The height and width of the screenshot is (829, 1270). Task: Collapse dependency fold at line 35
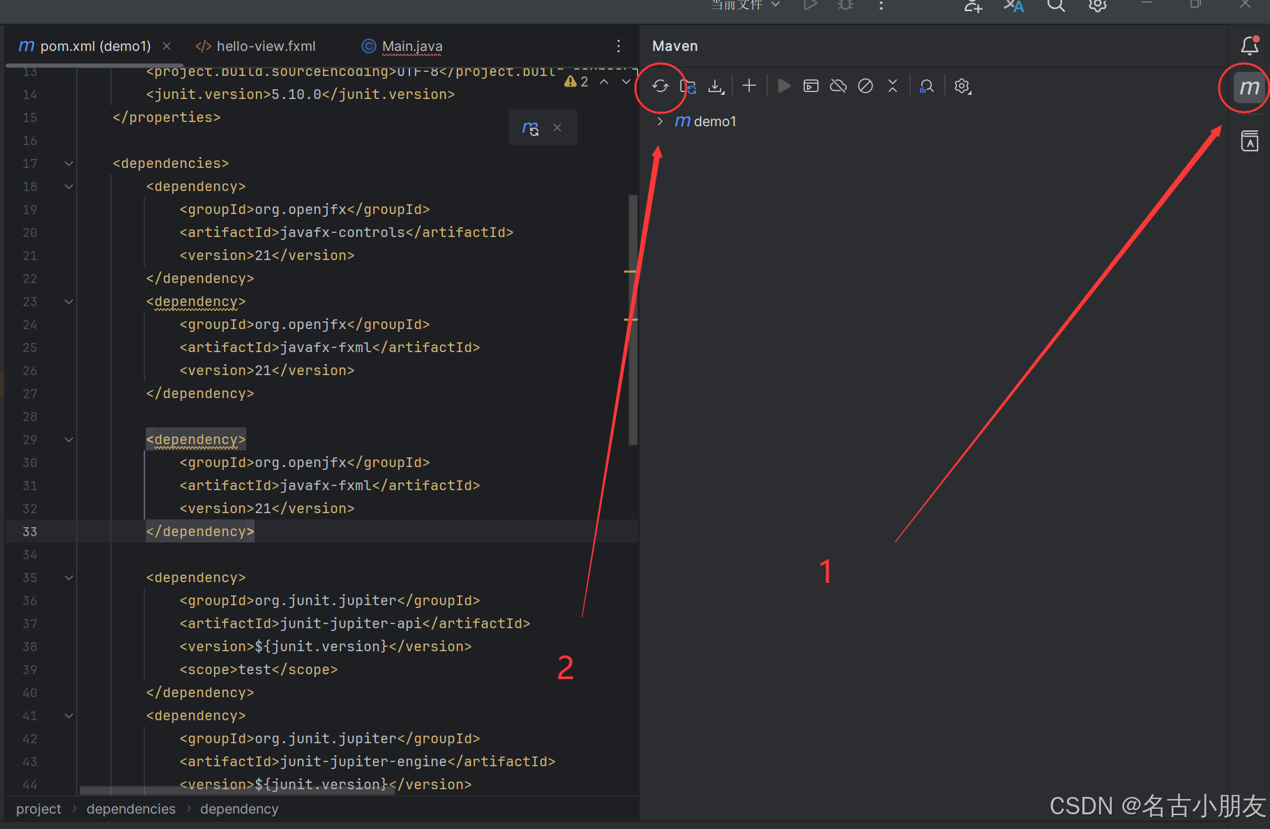69,578
